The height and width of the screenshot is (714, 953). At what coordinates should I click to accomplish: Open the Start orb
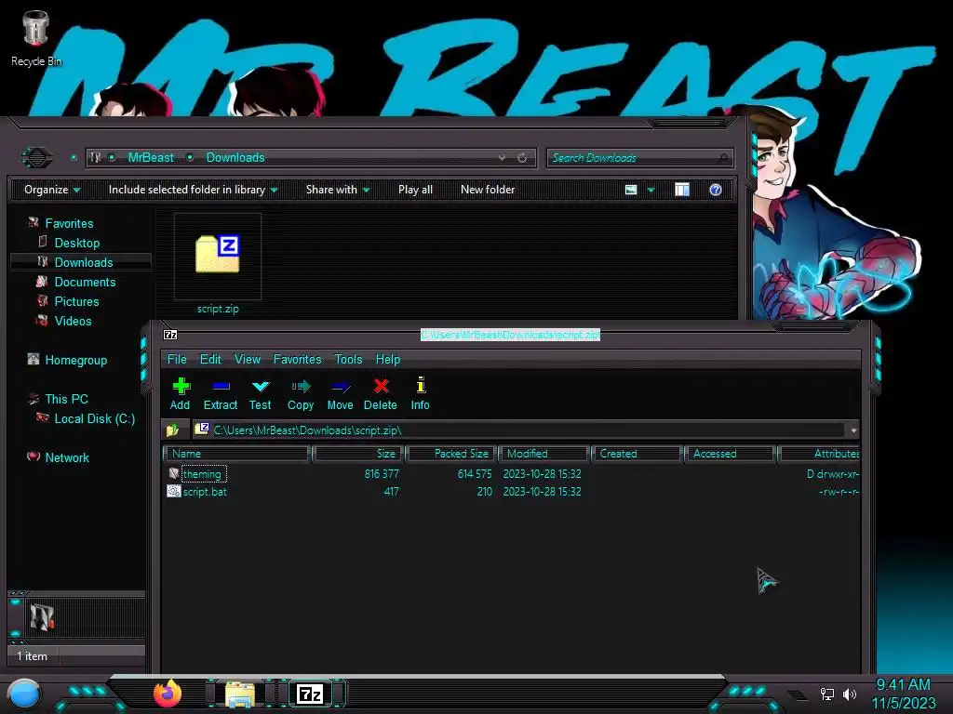pos(25,694)
